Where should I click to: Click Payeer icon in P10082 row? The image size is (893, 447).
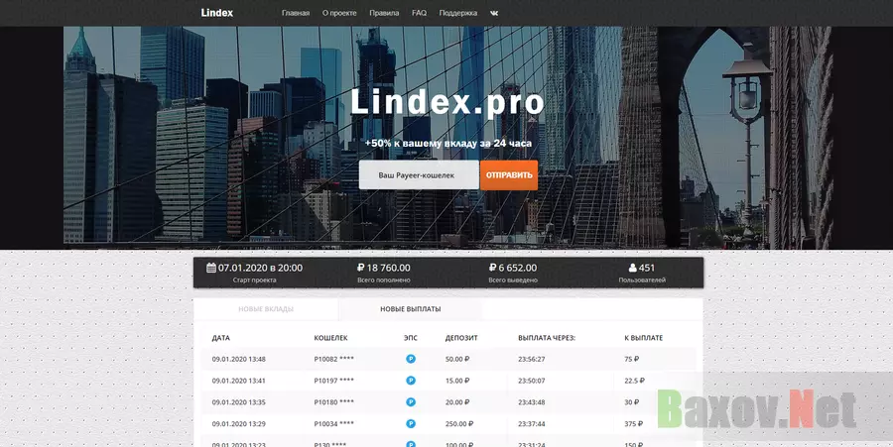tap(411, 359)
